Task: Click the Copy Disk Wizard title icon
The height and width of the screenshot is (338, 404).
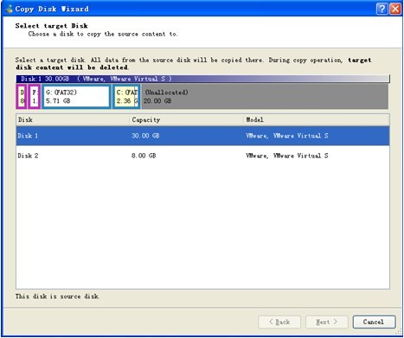Action: click(10, 9)
